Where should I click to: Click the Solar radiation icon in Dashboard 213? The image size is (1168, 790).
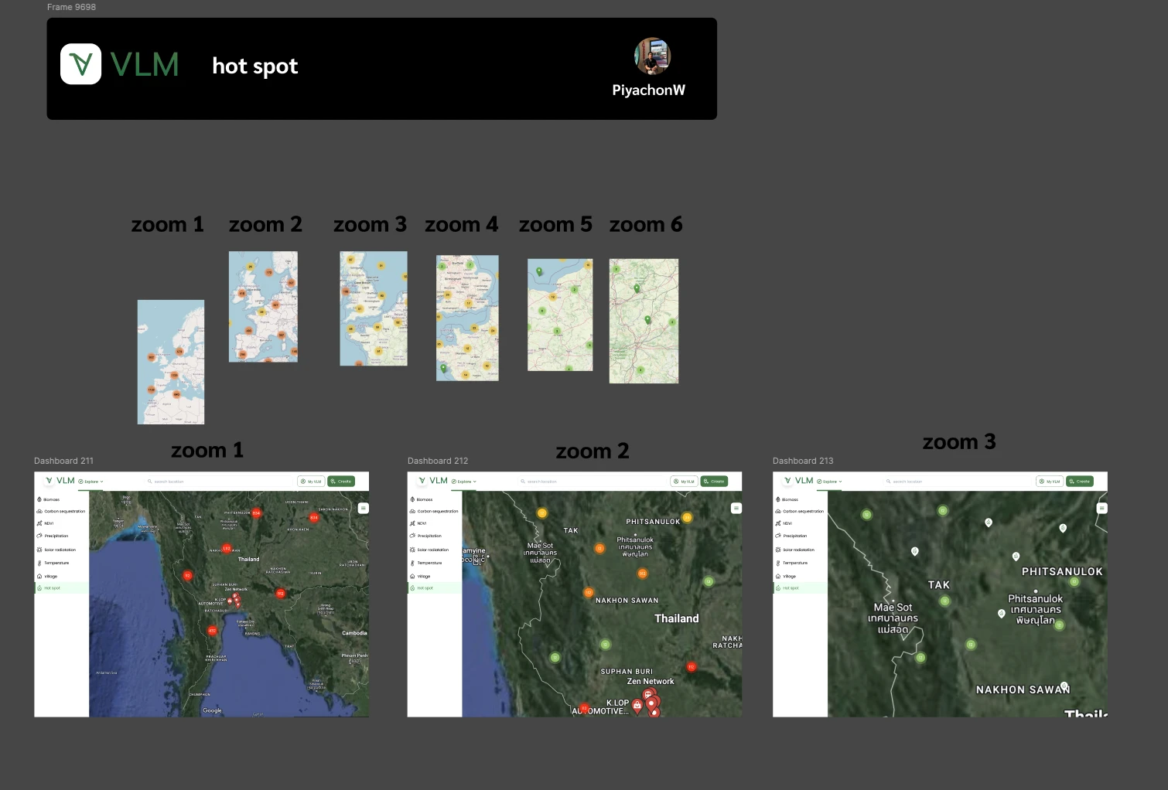[x=778, y=550]
